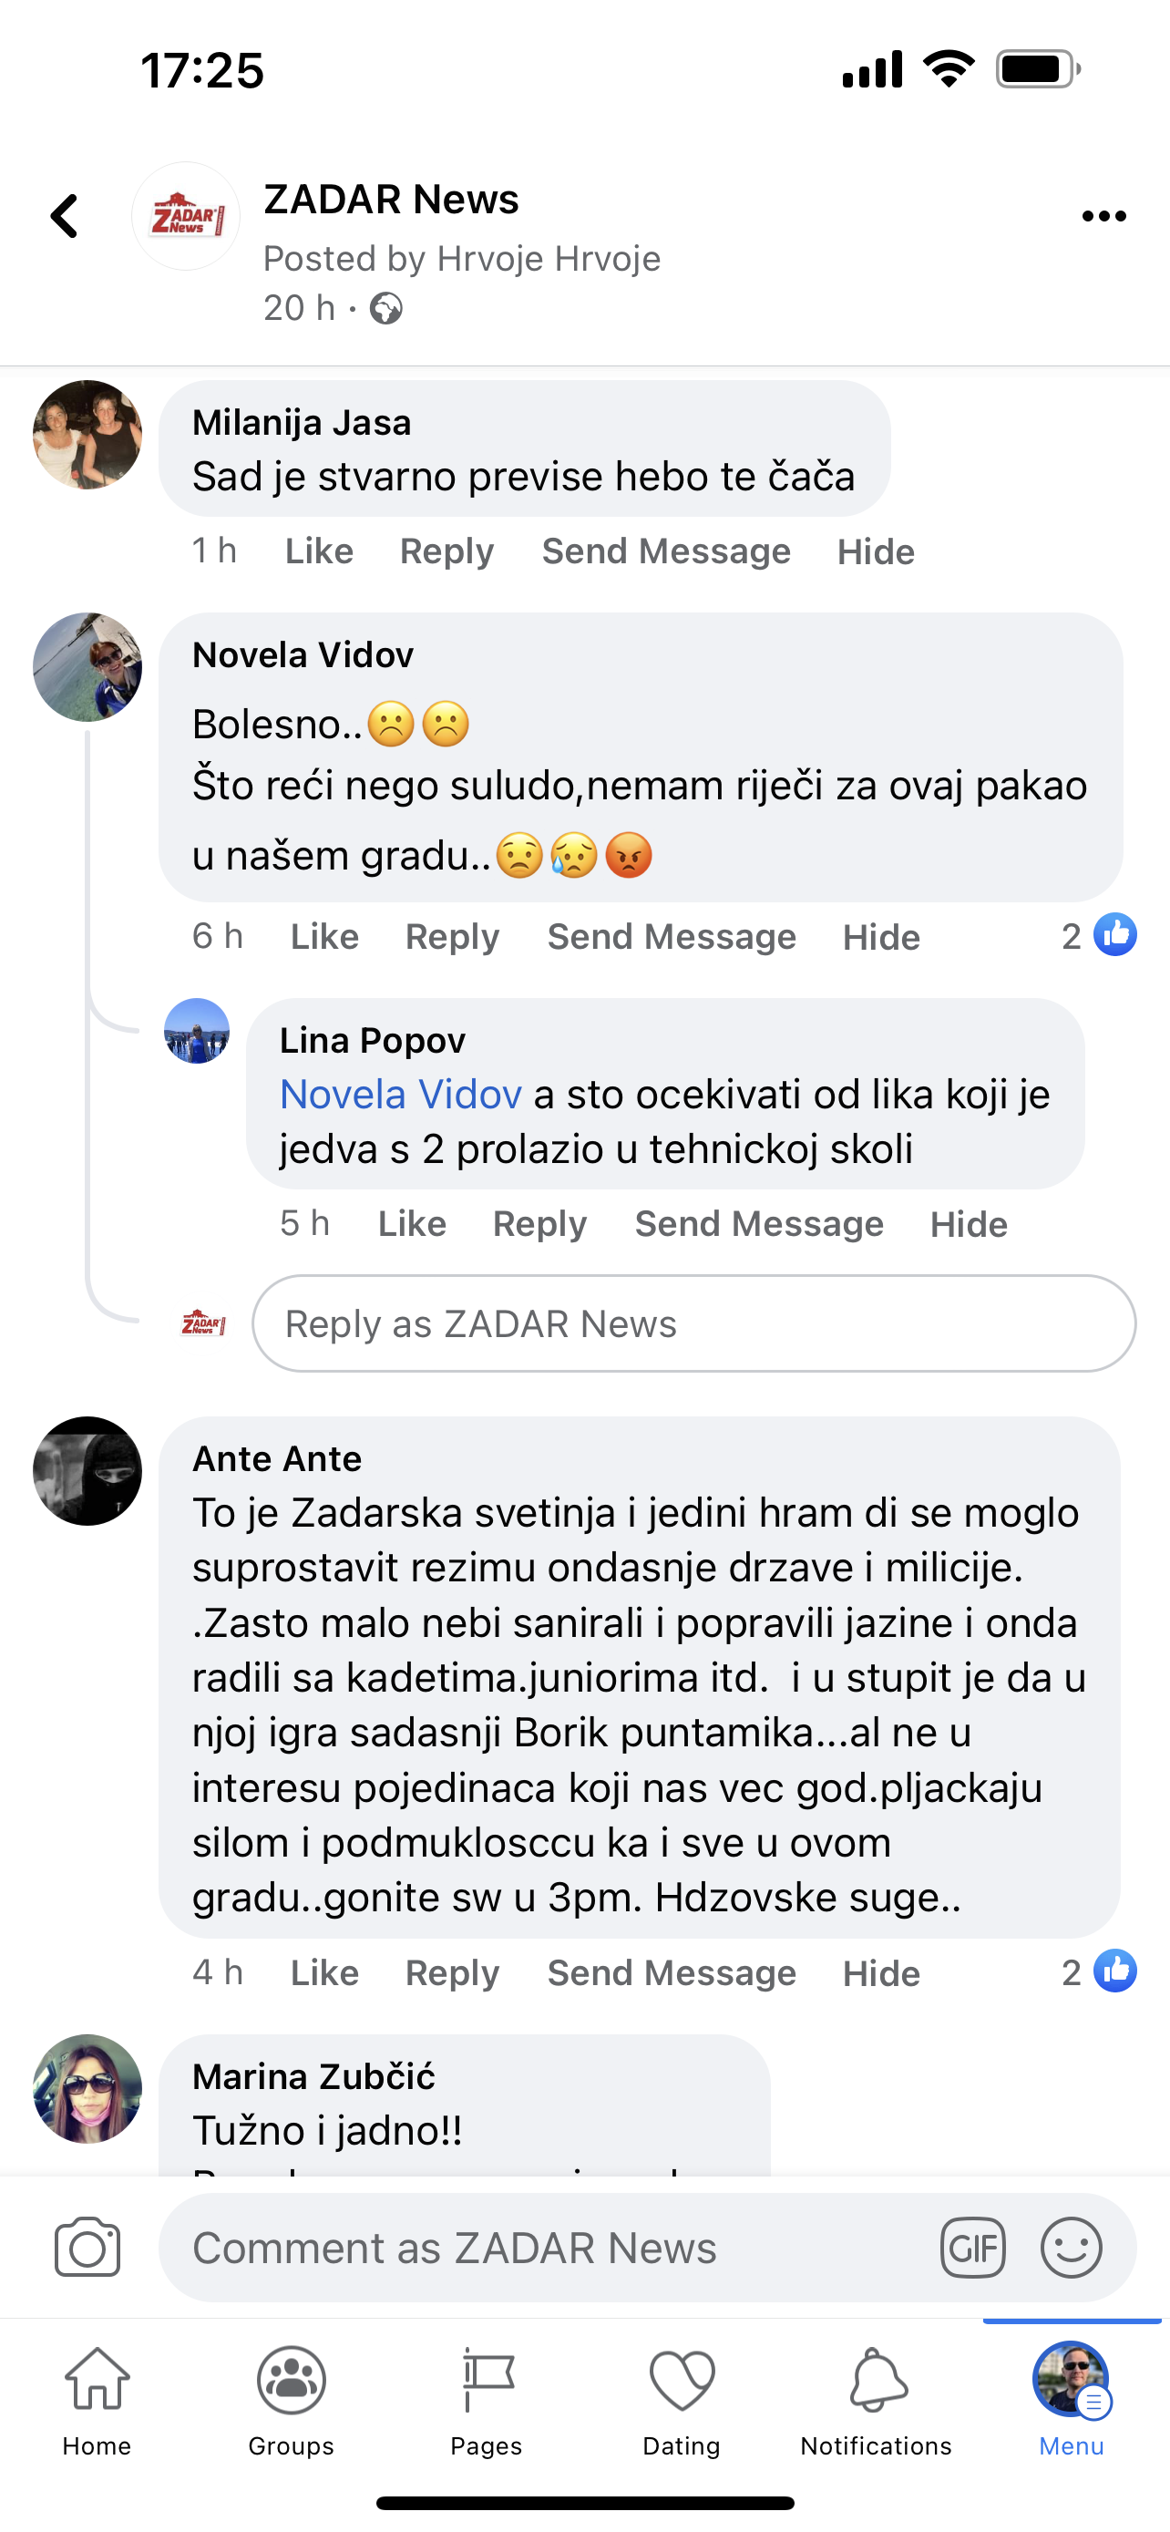Like Milanija Jasa's comment
The height and width of the screenshot is (2532, 1170).
319,551
